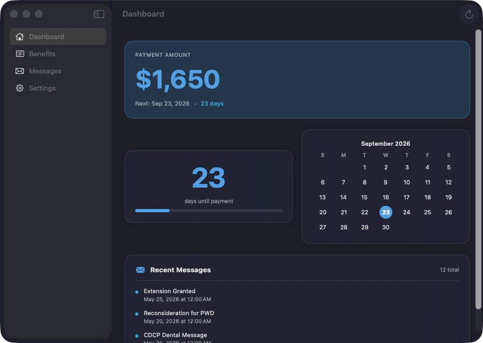This screenshot has height=343, width=483.
Task: Click the Settings gear icon
Action: tap(20, 88)
